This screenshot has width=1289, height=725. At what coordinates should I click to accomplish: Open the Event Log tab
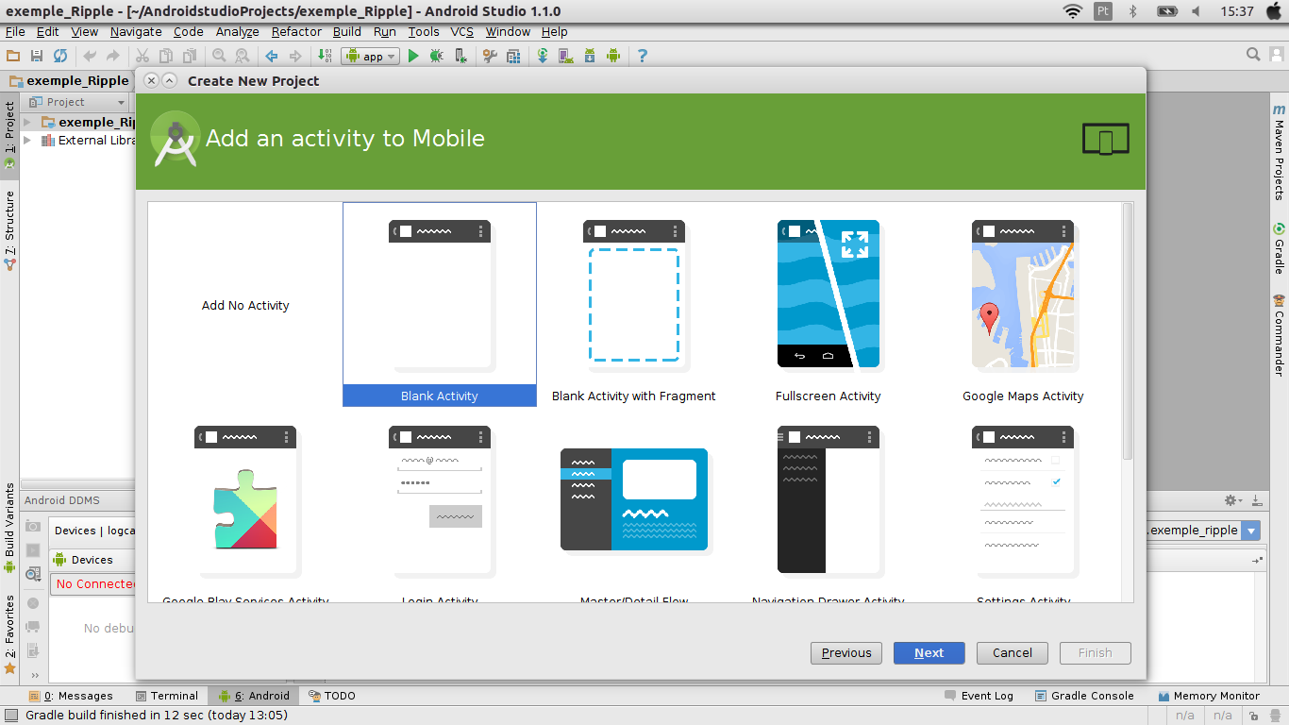[x=979, y=696]
